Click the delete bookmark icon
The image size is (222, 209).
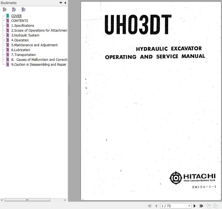(5, 10)
